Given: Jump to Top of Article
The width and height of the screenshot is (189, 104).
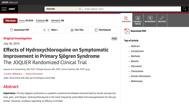Looking at the screenshot, I should click(131, 40).
